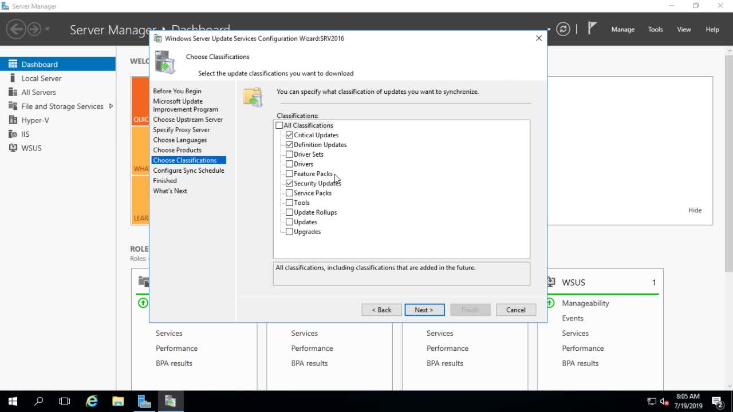Viewport: 733px width, 412px height.
Task: Click the forward navigation arrow in Server Manager
Action: tap(34, 29)
